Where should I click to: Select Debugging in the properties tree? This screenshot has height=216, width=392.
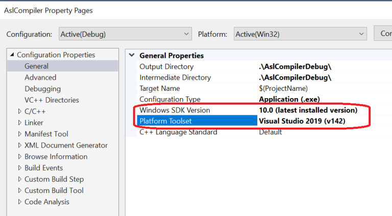click(42, 89)
